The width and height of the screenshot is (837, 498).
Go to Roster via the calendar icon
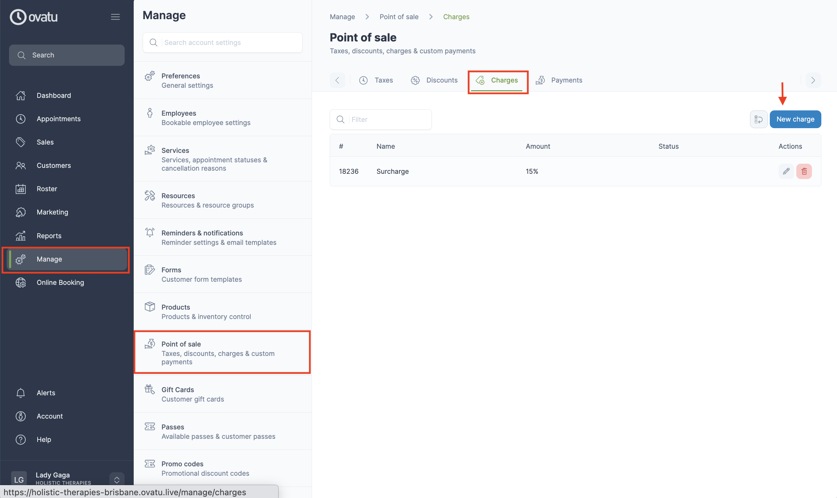click(21, 189)
